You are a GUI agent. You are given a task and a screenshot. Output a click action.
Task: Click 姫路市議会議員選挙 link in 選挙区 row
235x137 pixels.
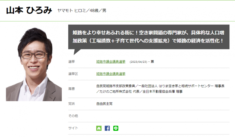[x=111, y=74]
